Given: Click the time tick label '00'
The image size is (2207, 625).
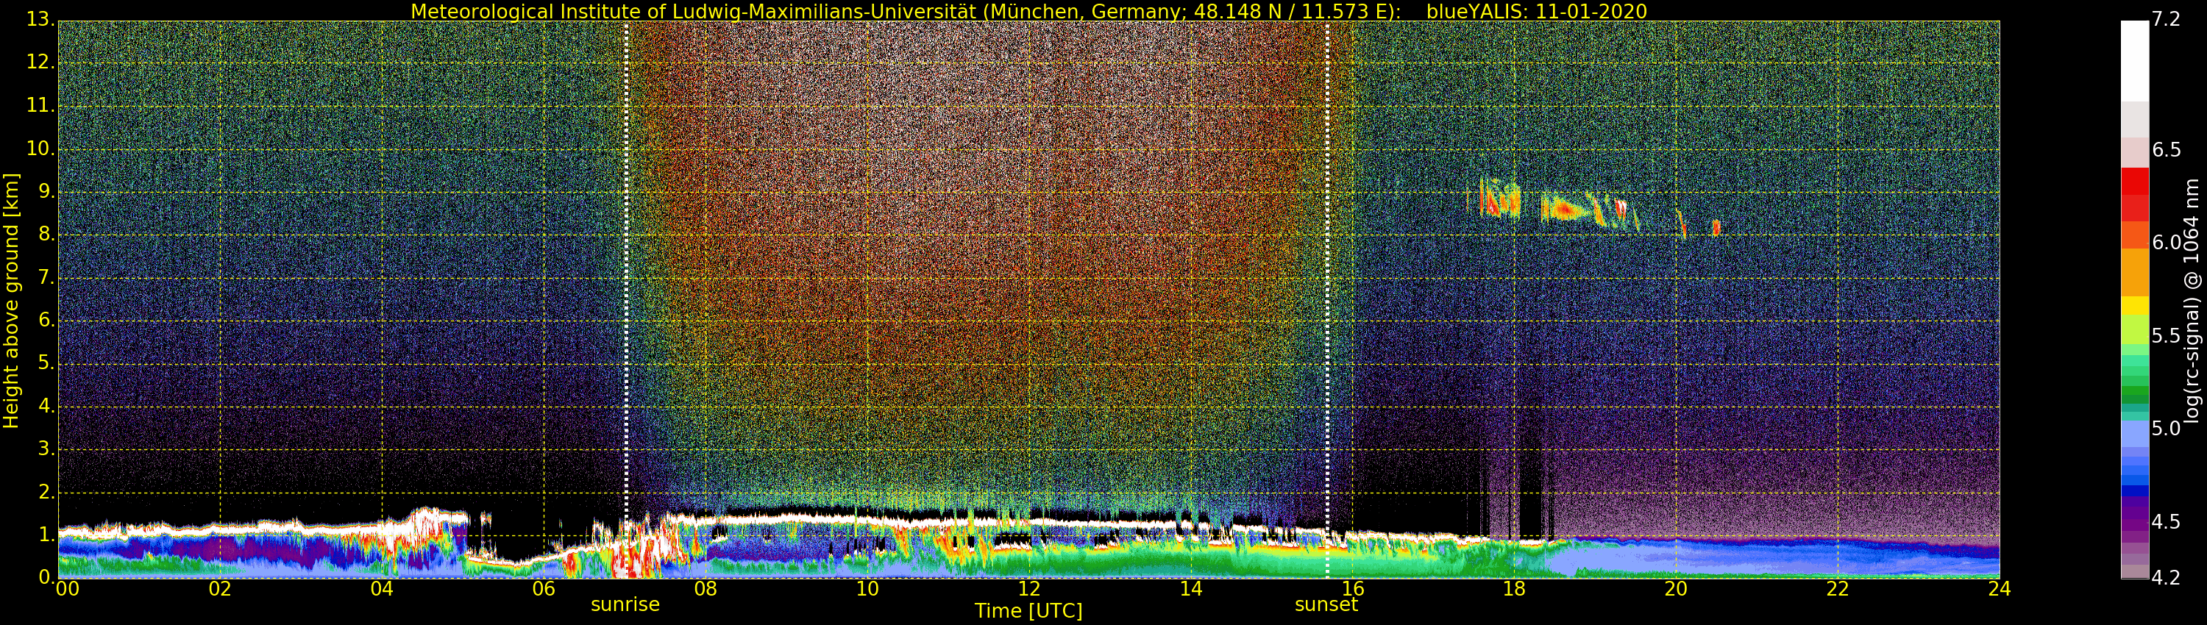Looking at the screenshot, I should coord(67,588).
